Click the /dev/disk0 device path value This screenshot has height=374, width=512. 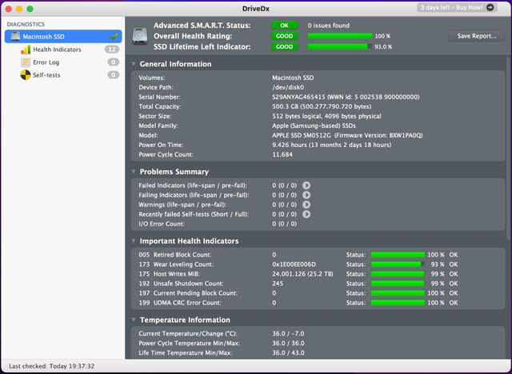click(288, 87)
